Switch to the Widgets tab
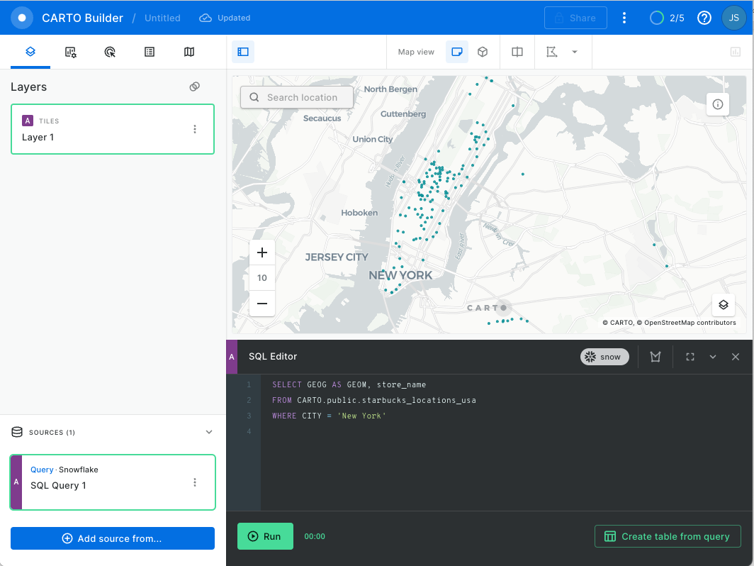 pos(70,52)
